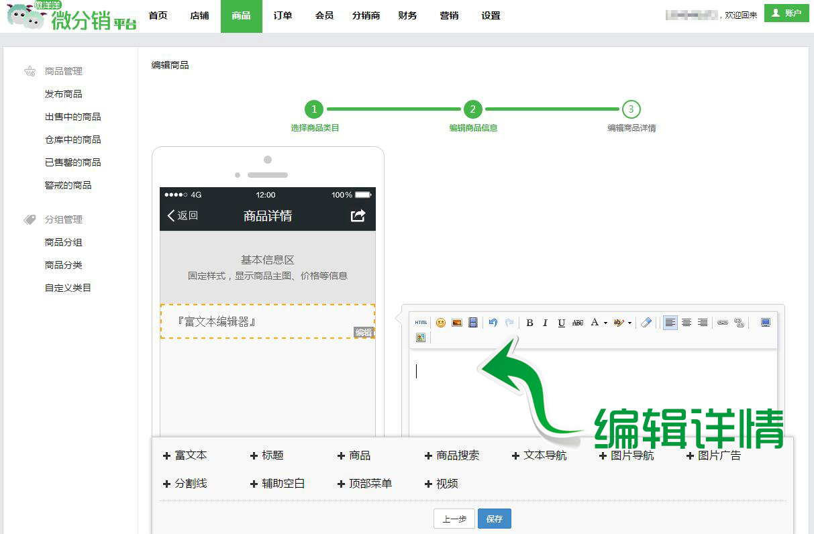The height and width of the screenshot is (534, 814).
Task: Undo the last edit in editor
Action: point(493,323)
